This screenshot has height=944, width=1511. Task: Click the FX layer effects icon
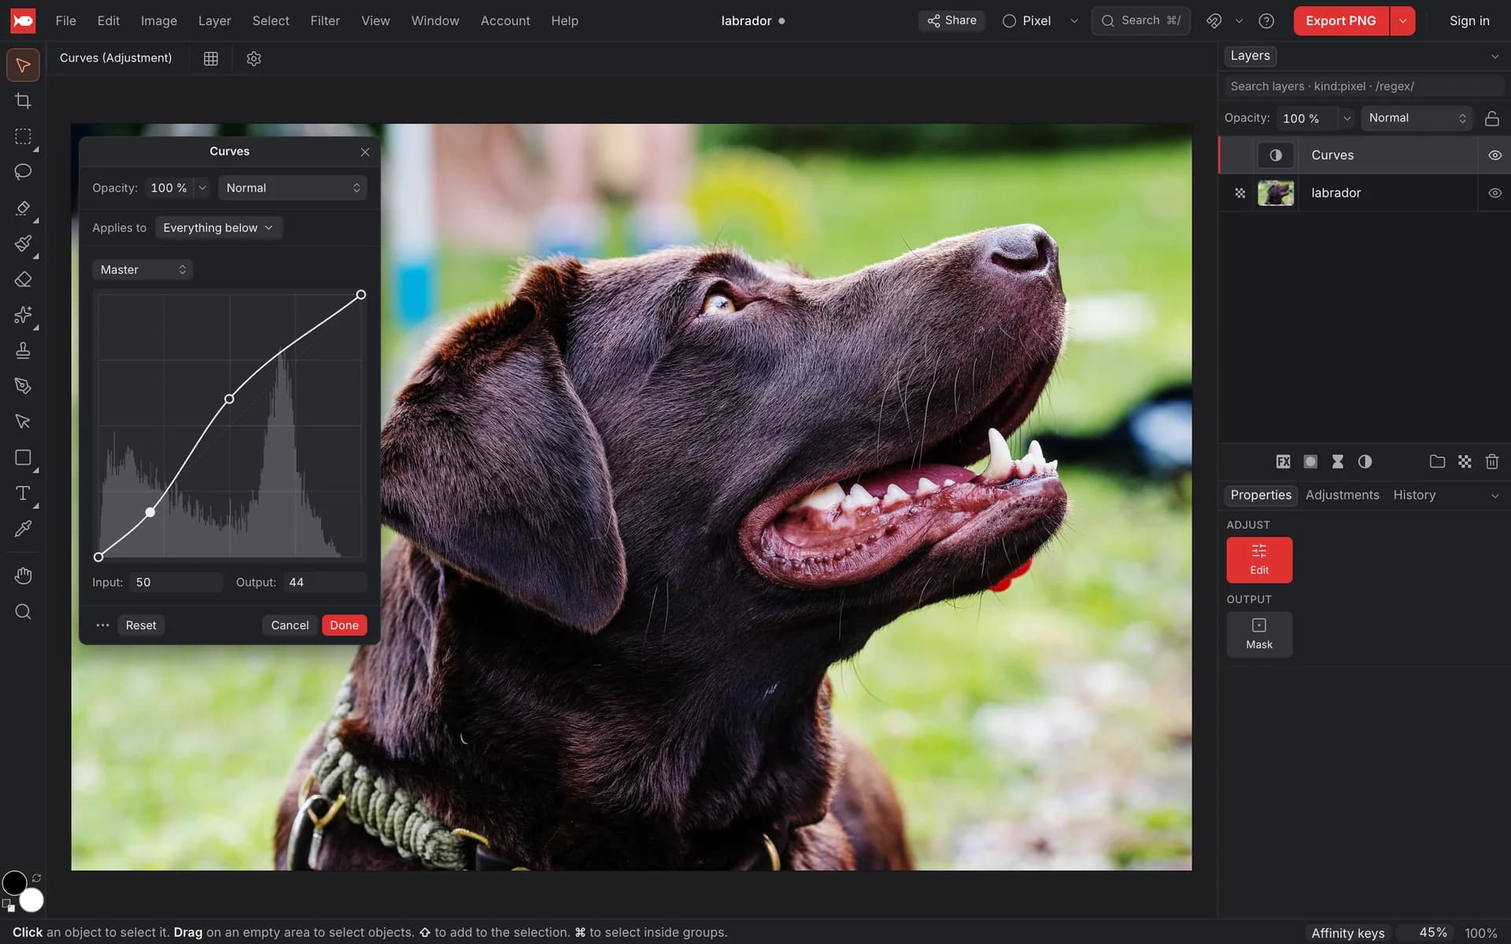(x=1283, y=462)
